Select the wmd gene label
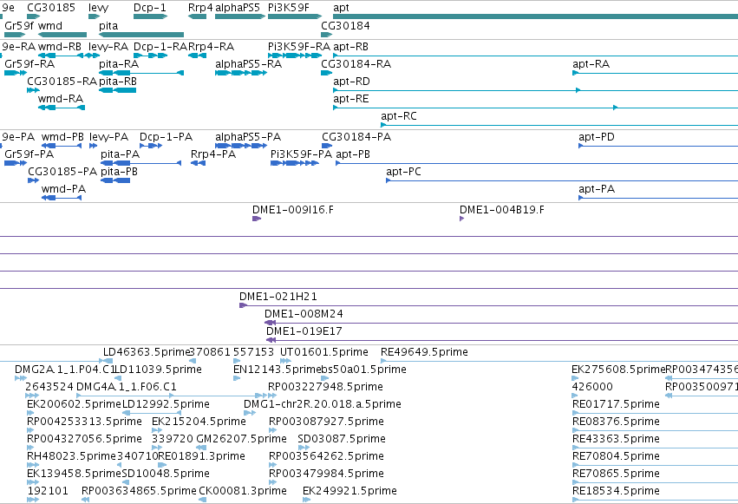The image size is (738, 504). (x=50, y=26)
